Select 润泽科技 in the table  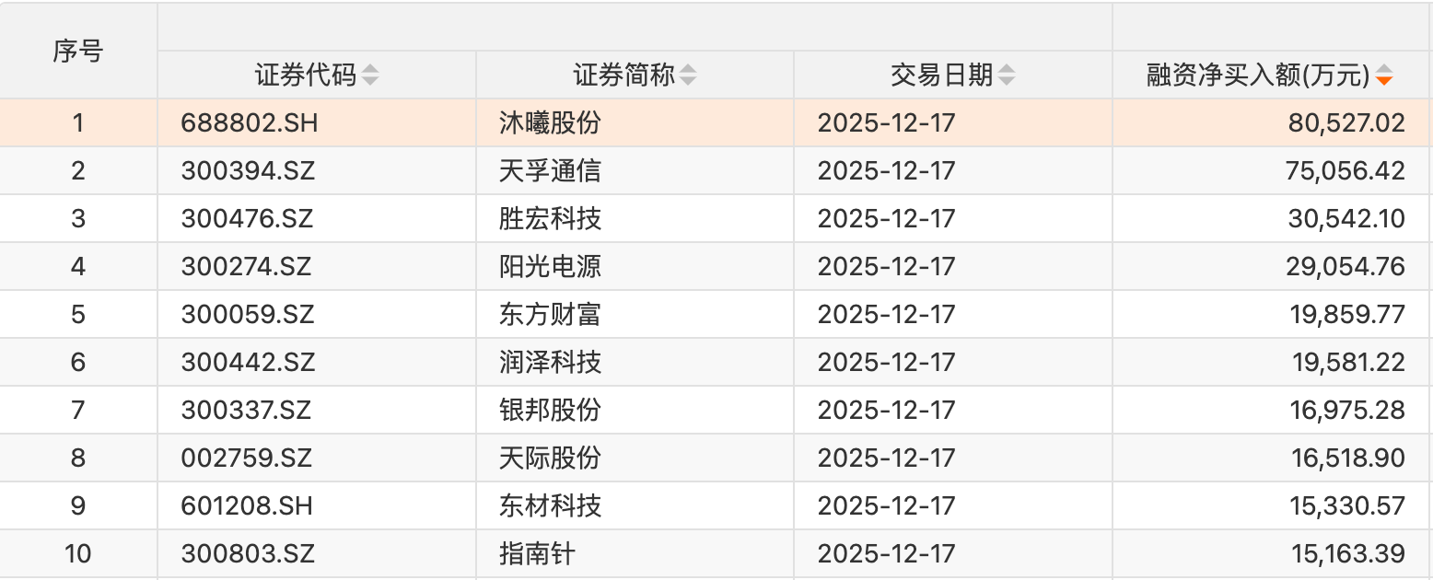[x=550, y=363]
